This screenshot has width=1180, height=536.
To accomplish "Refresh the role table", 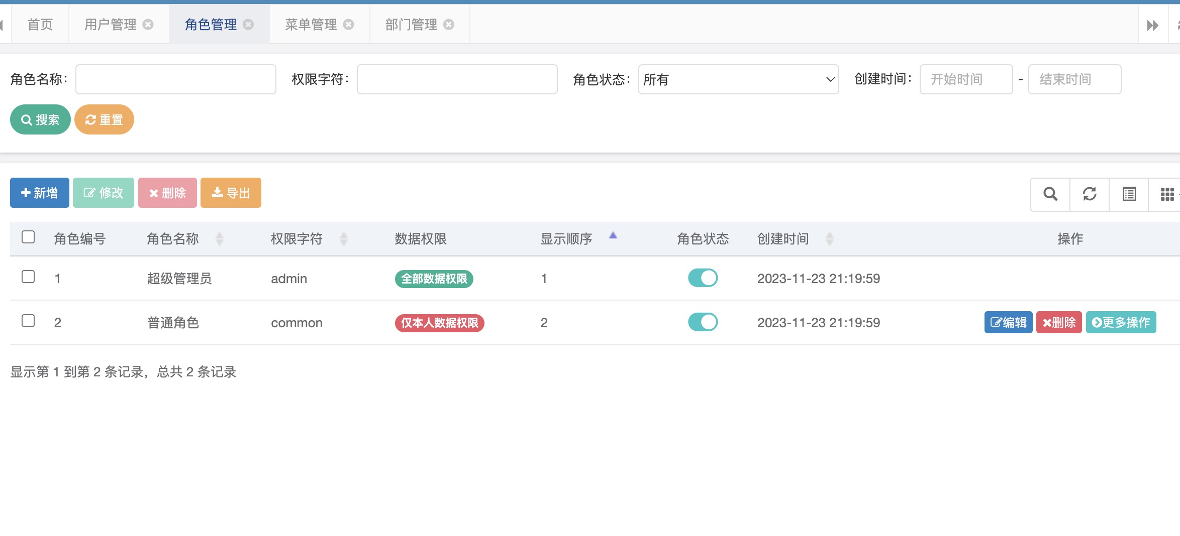I will [1090, 194].
